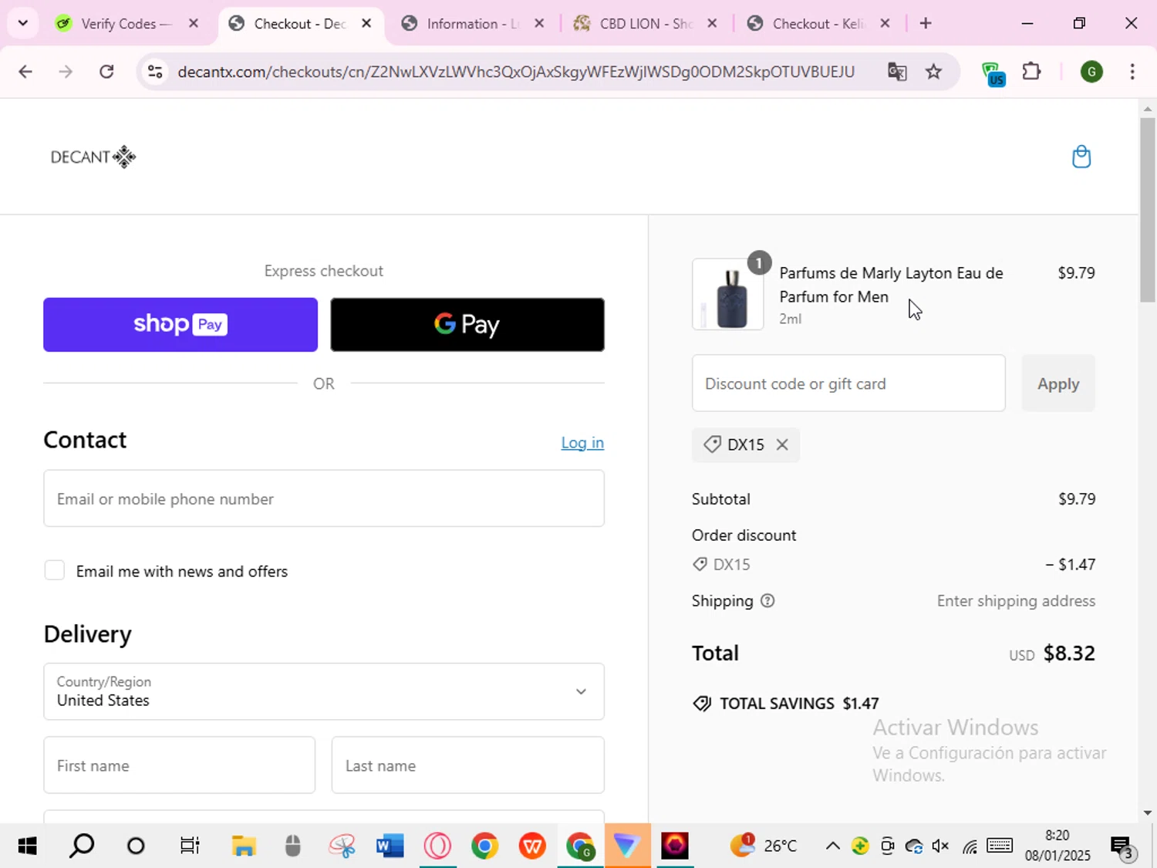Open Windows search from taskbar

[82, 846]
